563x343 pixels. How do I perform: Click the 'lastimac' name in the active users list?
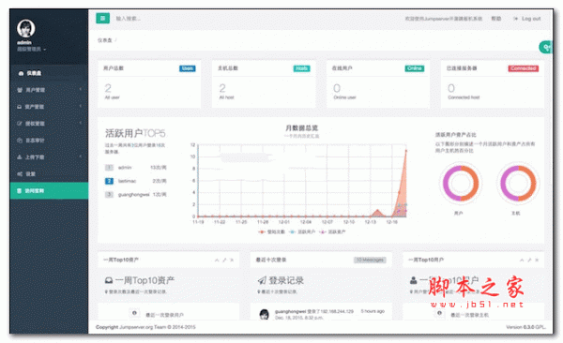coord(127,181)
